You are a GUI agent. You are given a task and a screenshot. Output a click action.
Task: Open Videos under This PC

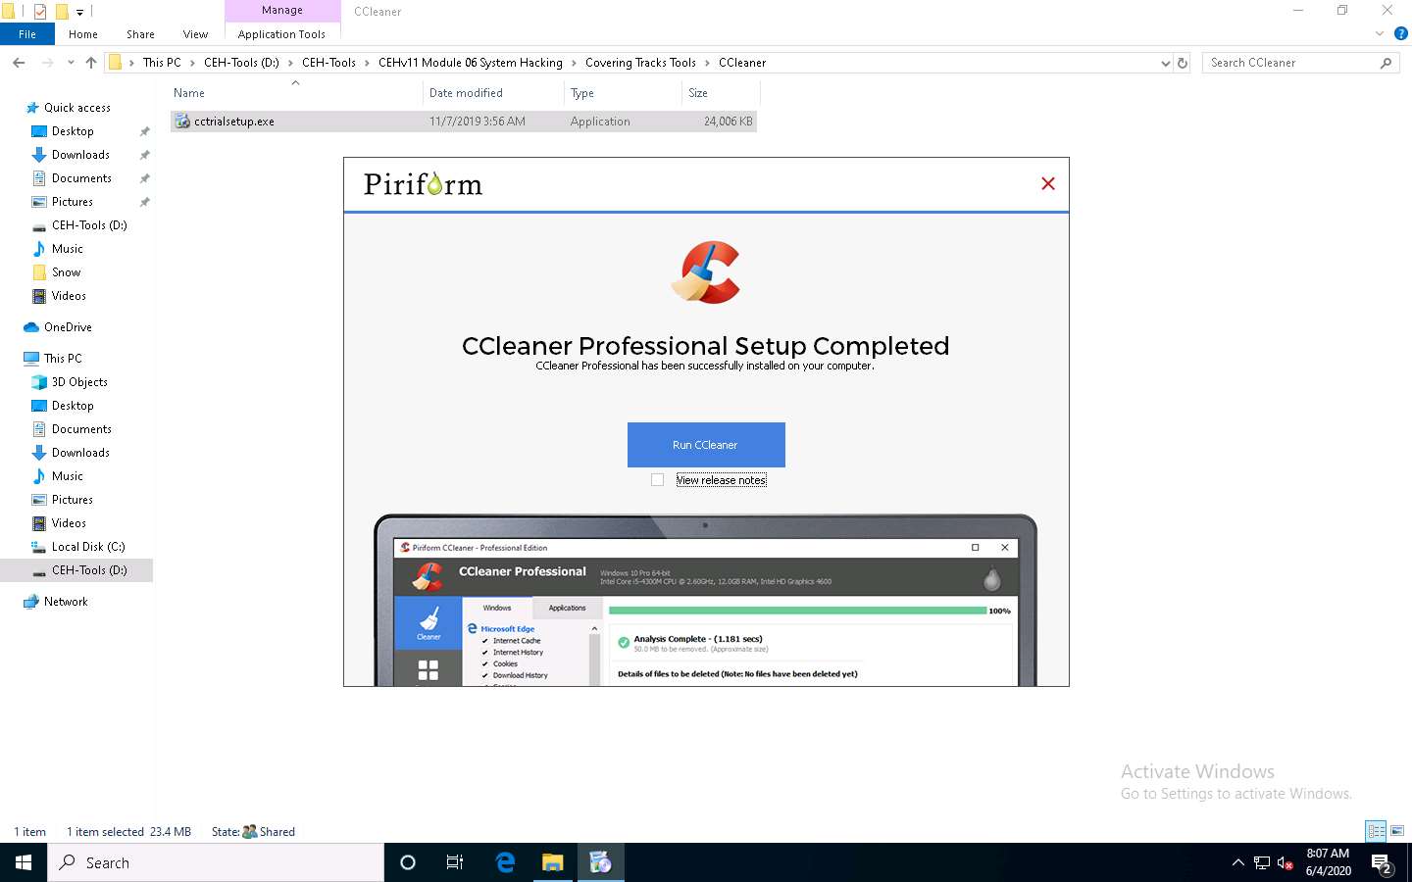(69, 523)
